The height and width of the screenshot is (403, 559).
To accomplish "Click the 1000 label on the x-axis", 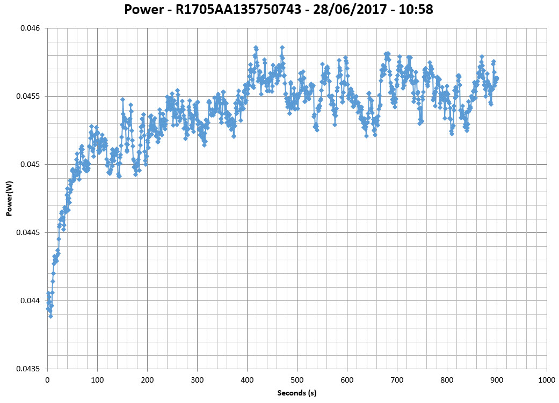I will pos(547,379).
